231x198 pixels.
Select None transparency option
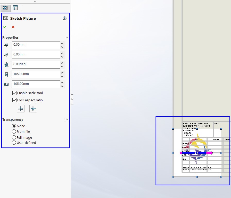click(14, 126)
